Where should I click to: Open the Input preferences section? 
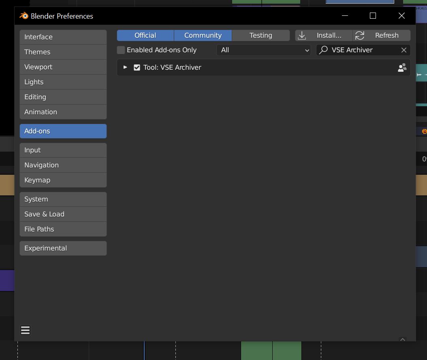[x=63, y=150]
